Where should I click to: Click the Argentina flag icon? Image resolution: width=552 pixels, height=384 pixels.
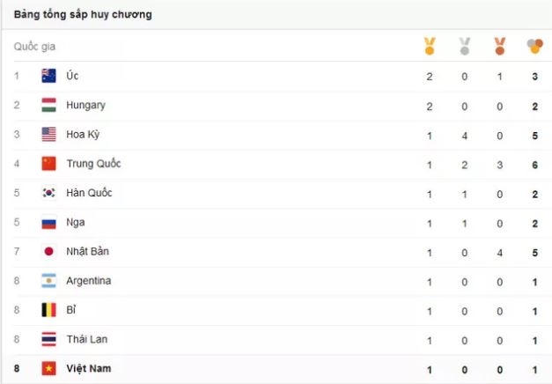click(49, 281)
